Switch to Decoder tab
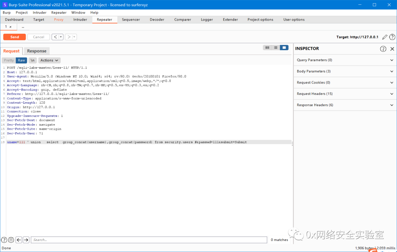The image size is (397, 252). coord(157,20)
